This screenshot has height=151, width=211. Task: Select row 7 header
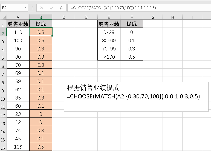coord(3,73)
